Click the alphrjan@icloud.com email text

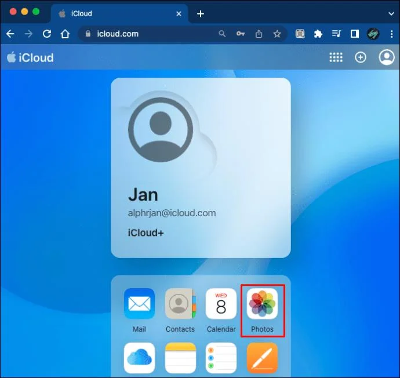click(172, 213)
